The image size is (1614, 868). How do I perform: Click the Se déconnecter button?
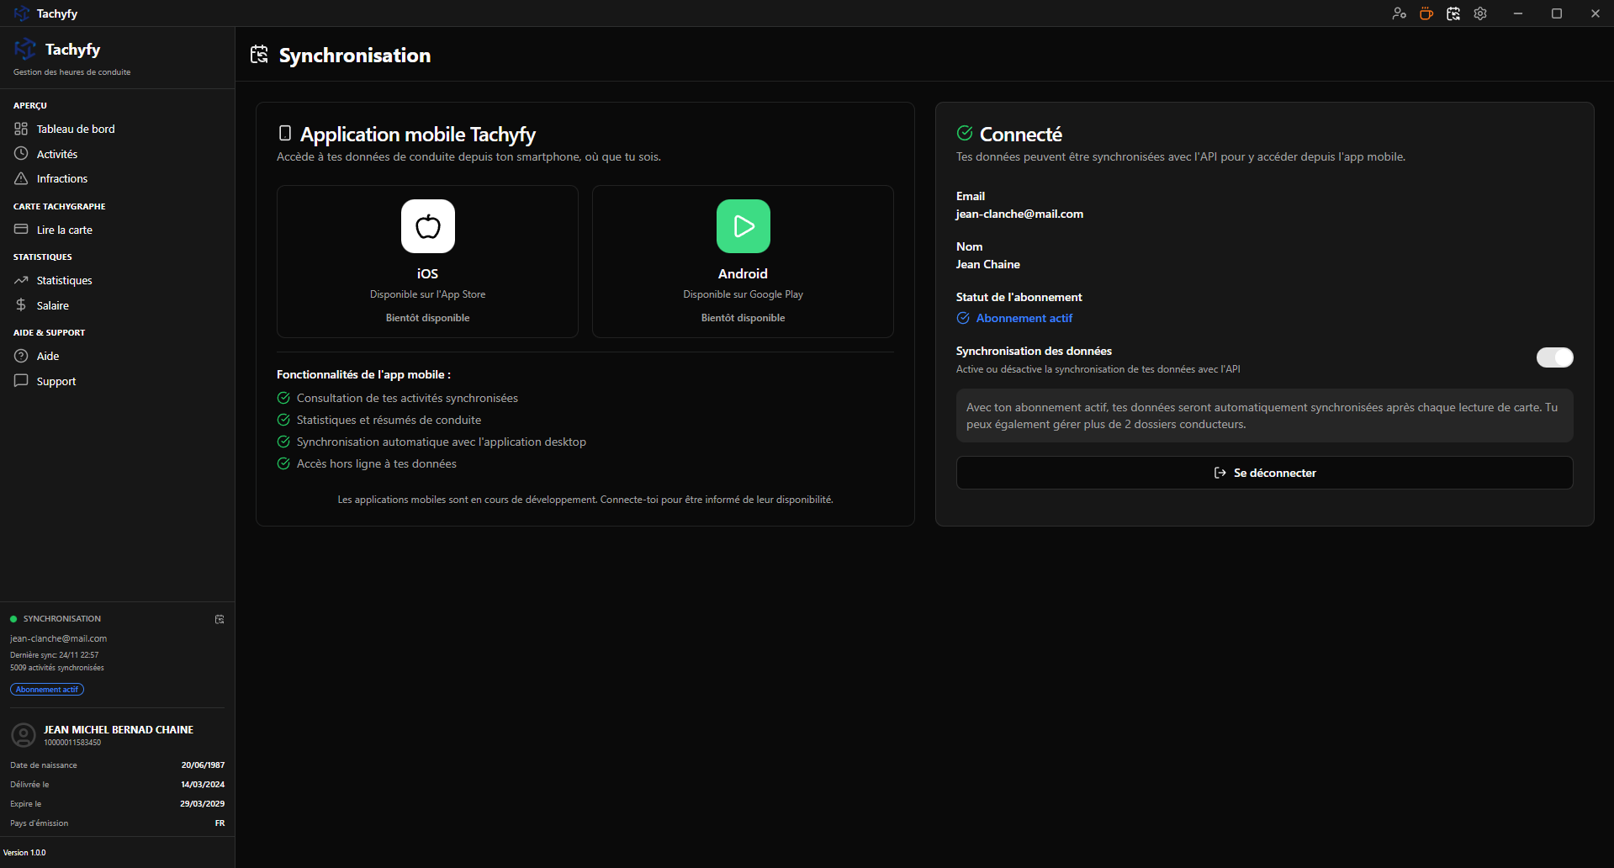1264,473
